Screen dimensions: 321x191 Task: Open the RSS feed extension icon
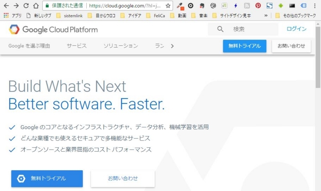point(247,6)
